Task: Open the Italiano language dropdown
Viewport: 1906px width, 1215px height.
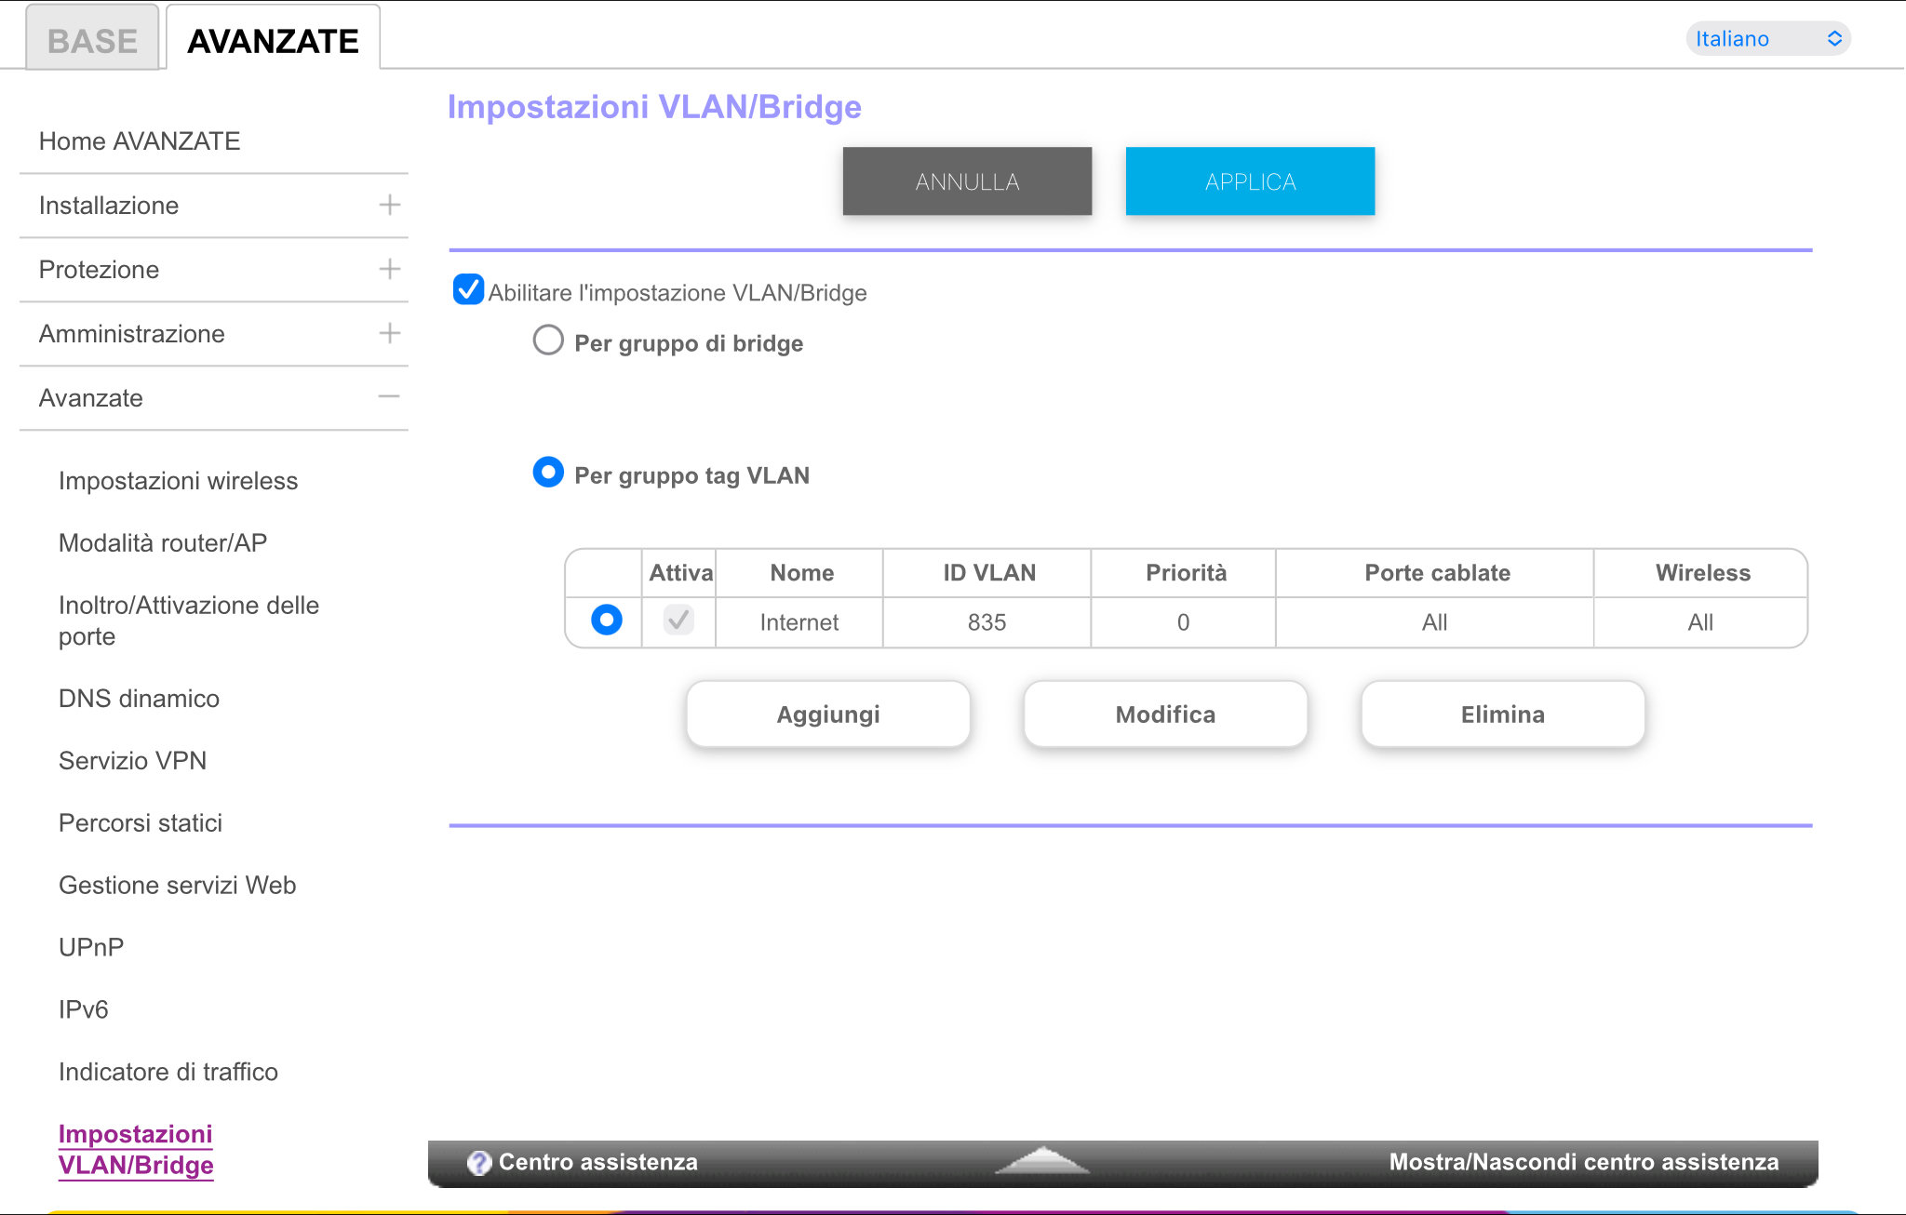Action: coord(1767,39)
